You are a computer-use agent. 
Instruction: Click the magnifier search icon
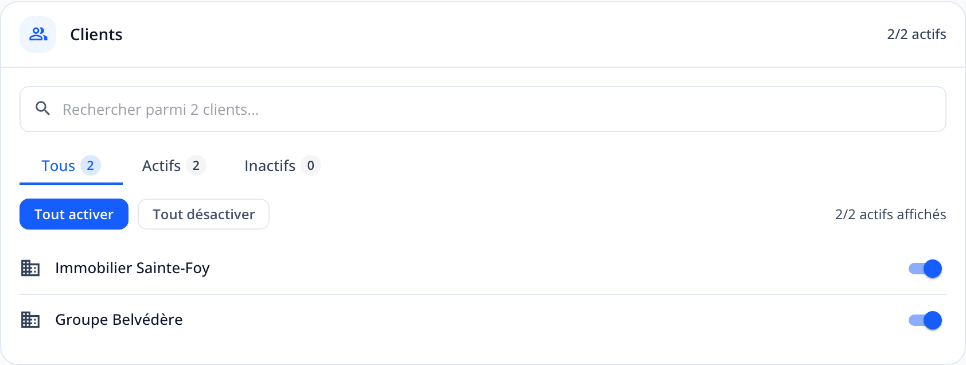(x=42, y=108)
